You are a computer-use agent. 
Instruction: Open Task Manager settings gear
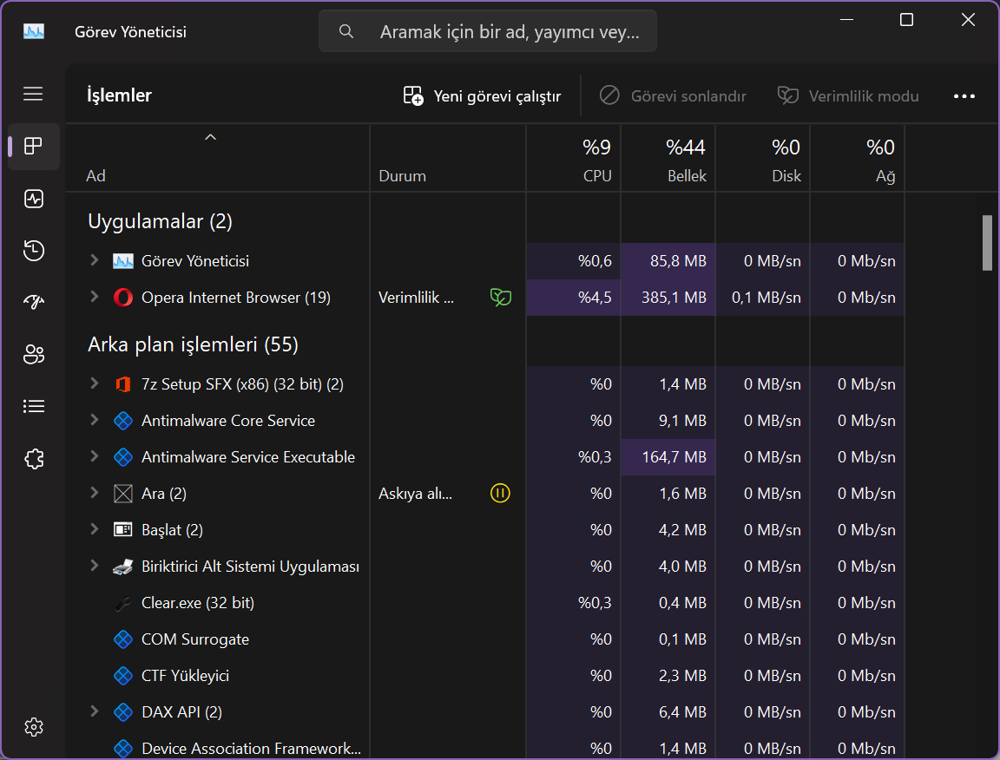coord(33,727)
